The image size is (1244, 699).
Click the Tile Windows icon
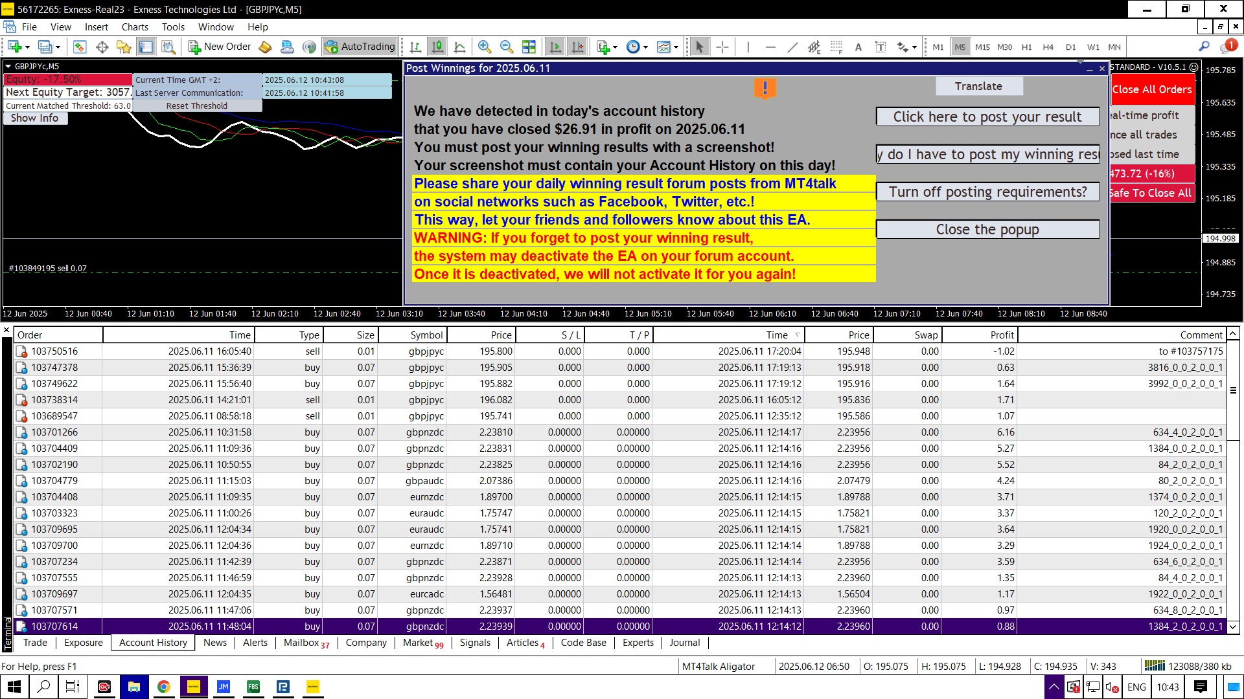tap(529, 47)
